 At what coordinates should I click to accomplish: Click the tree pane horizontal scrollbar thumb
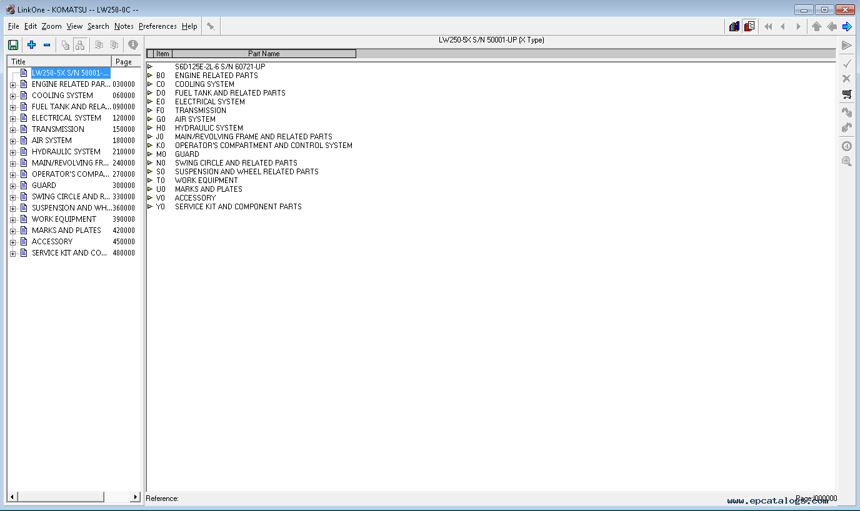[61, 497]
